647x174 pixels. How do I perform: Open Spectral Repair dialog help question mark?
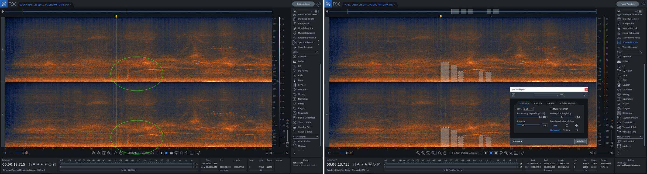[x=584, y=95]
